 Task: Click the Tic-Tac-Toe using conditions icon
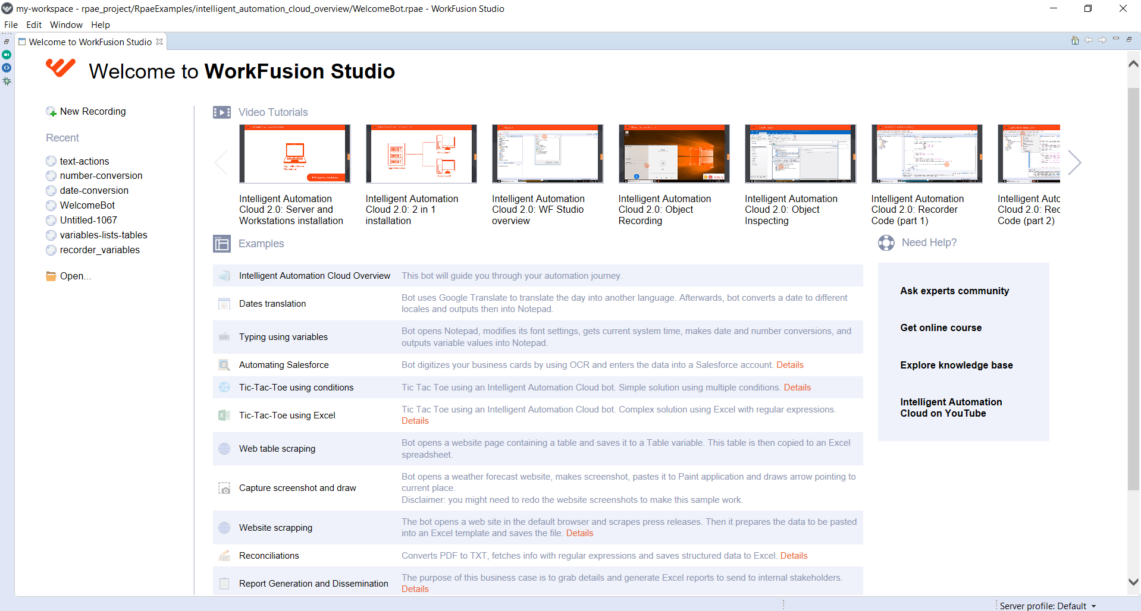click(x=224, y=388)
